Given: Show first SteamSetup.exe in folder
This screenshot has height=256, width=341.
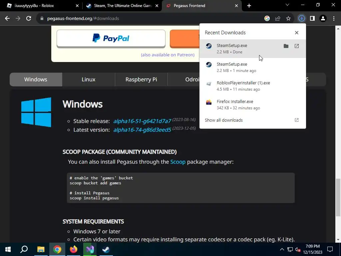Looking at the screenshot, I should (286, 46).
